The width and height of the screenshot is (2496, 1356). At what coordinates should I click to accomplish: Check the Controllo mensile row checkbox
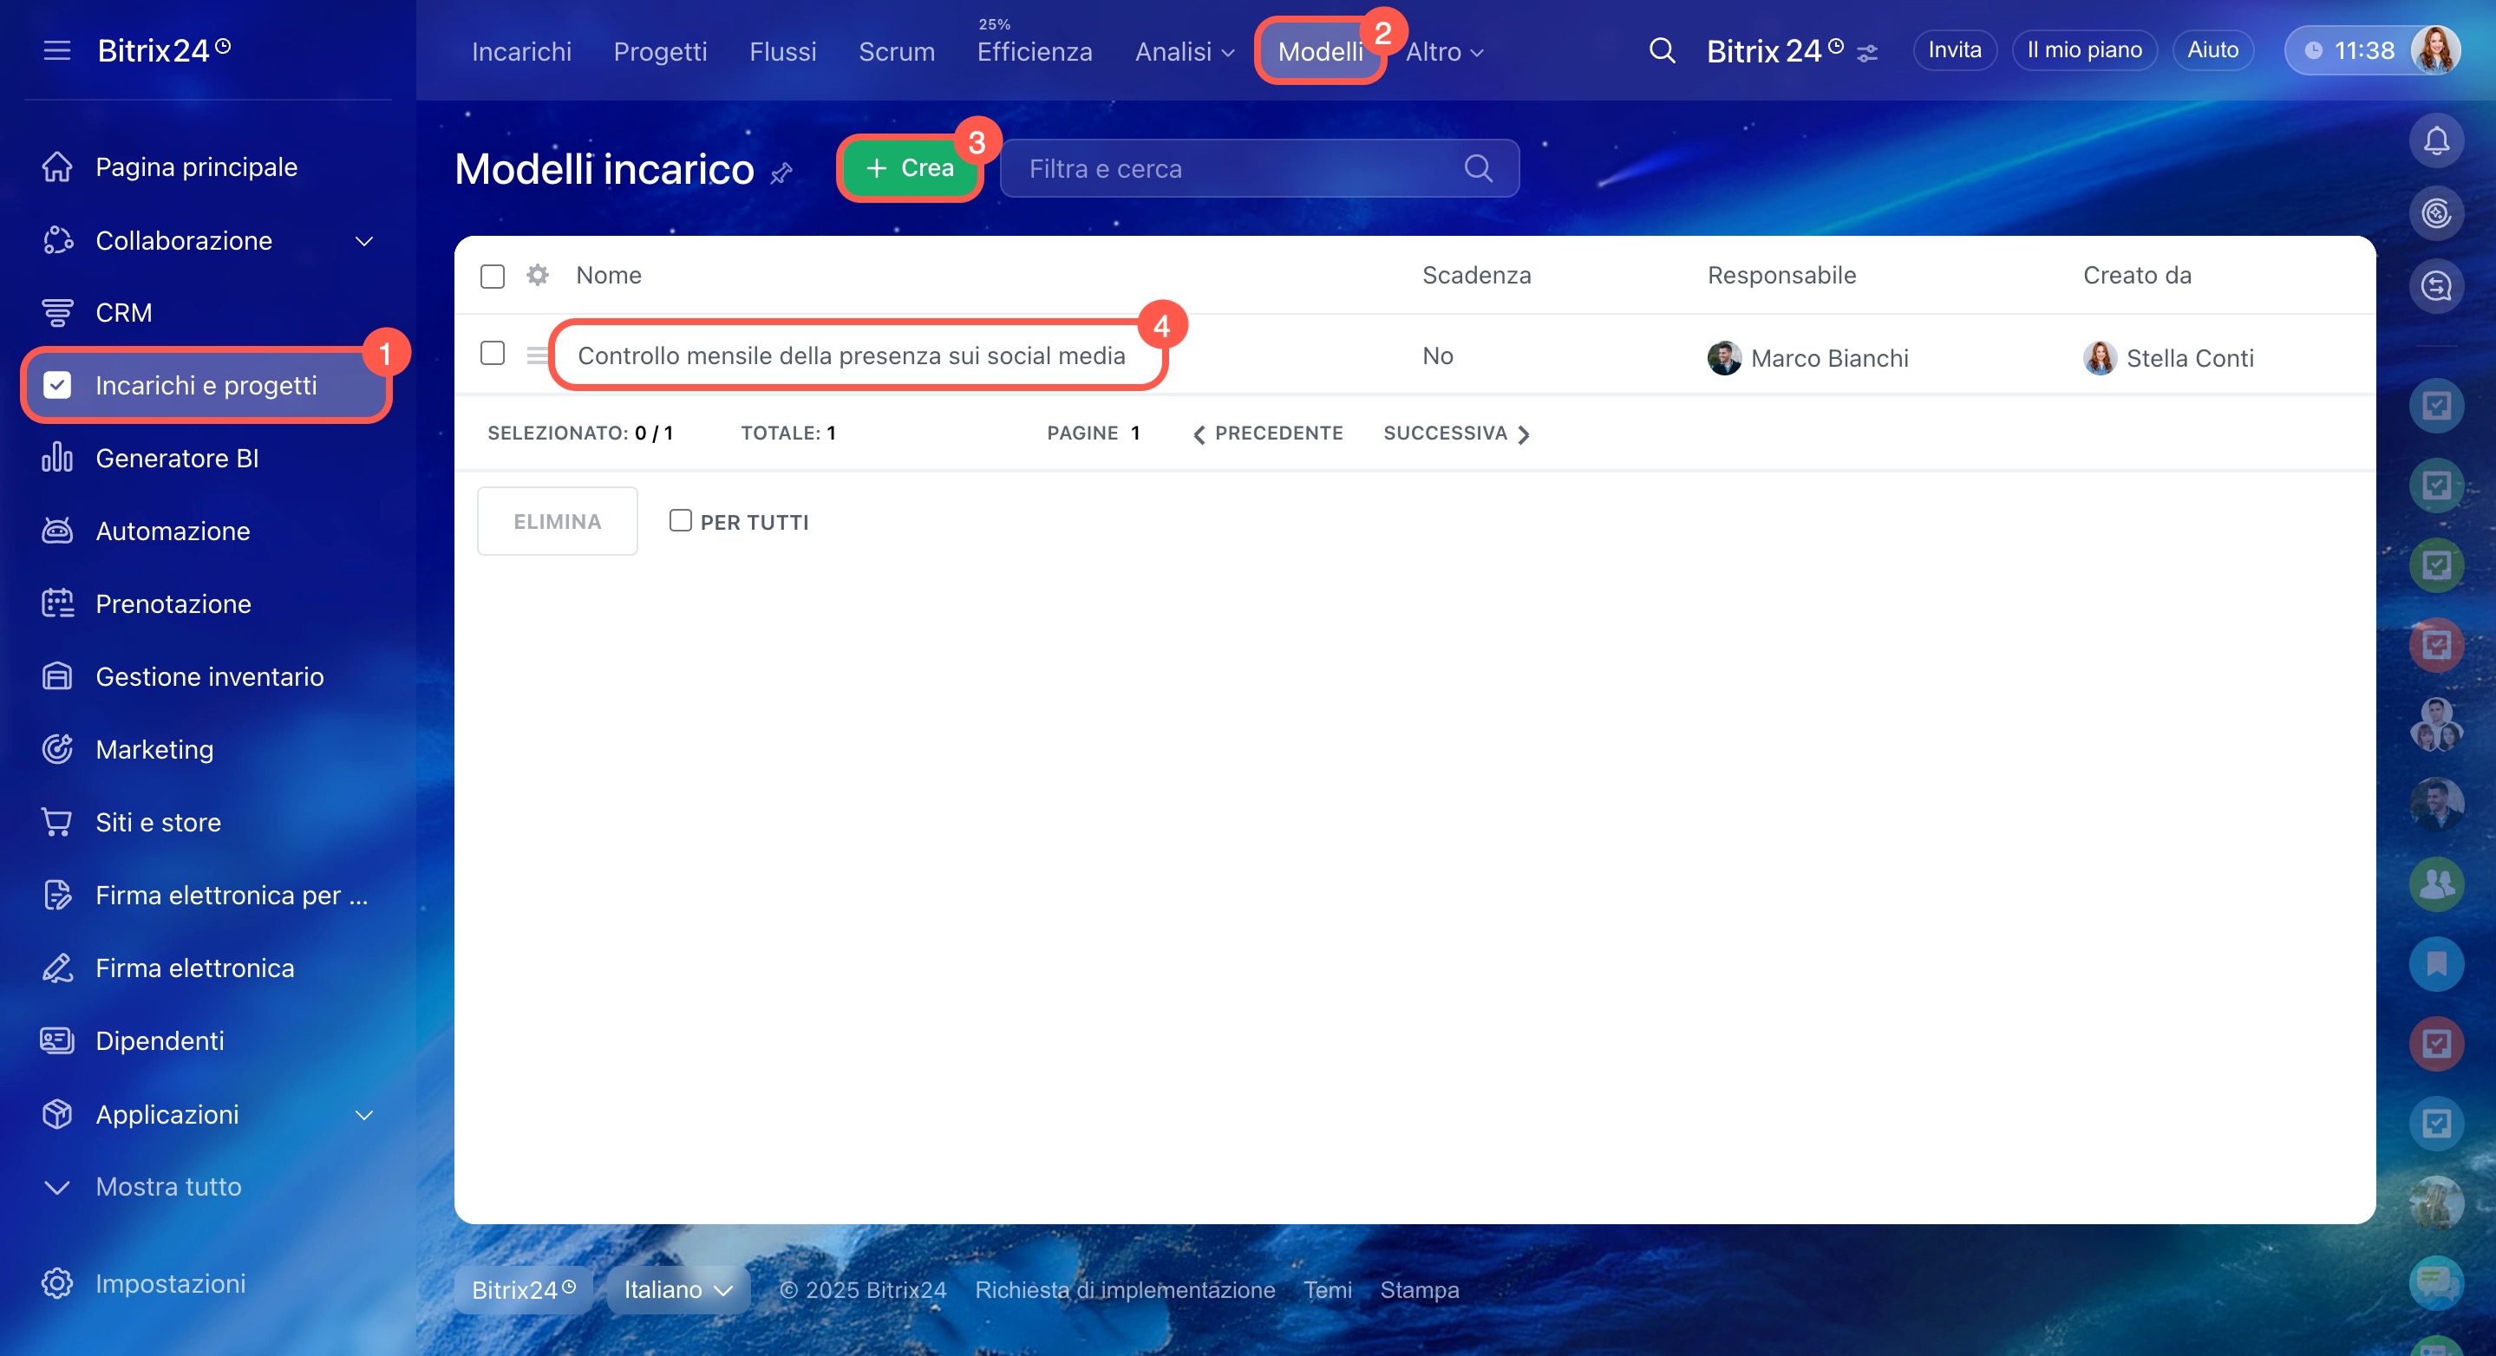493,354
